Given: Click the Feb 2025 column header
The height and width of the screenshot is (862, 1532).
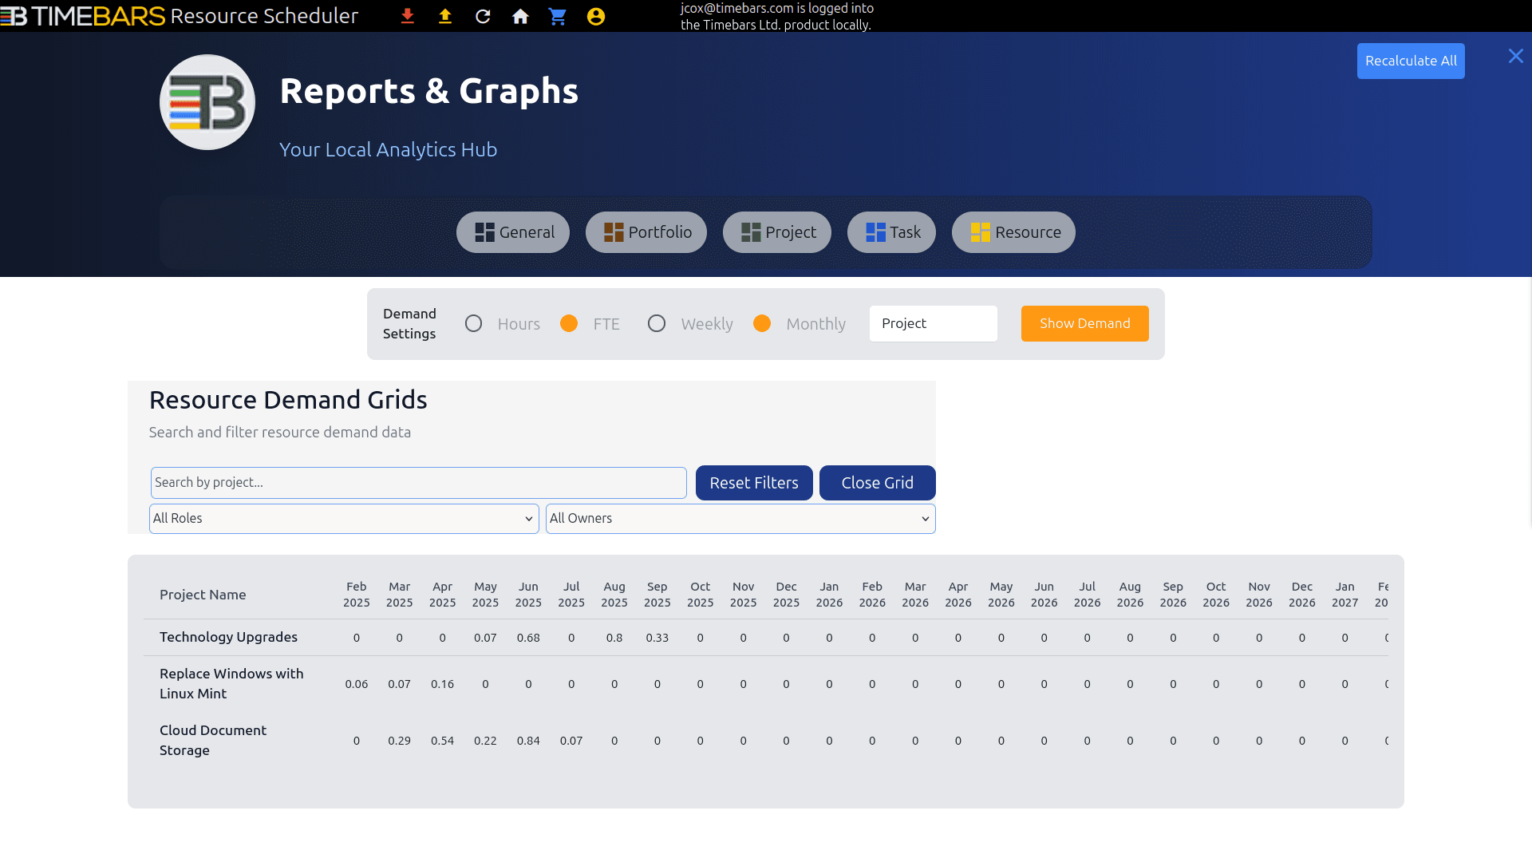Looking at the screenshot, I should (357, 595).
